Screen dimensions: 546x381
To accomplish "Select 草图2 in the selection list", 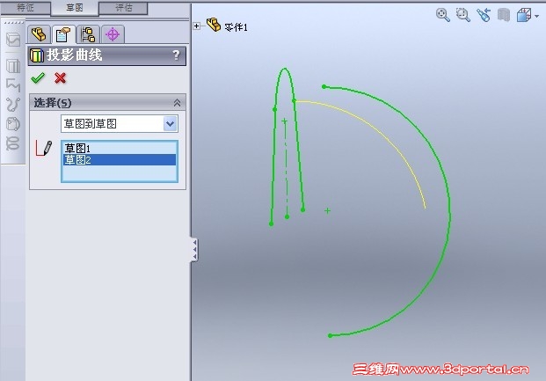I will [x=119, y=159].
